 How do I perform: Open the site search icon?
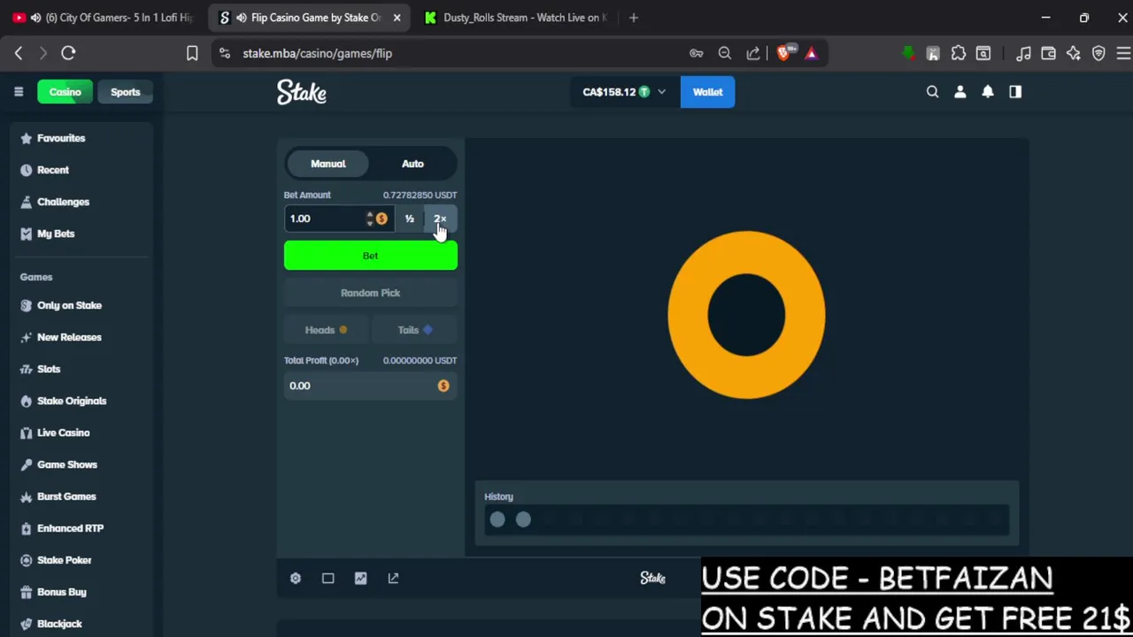click(x=932, y=92)
